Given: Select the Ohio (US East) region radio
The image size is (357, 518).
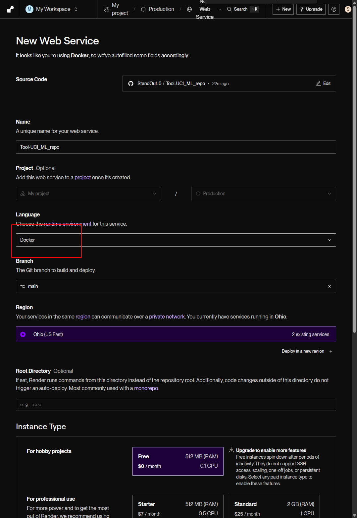Looking at the screenshot, I should [23, 334].
